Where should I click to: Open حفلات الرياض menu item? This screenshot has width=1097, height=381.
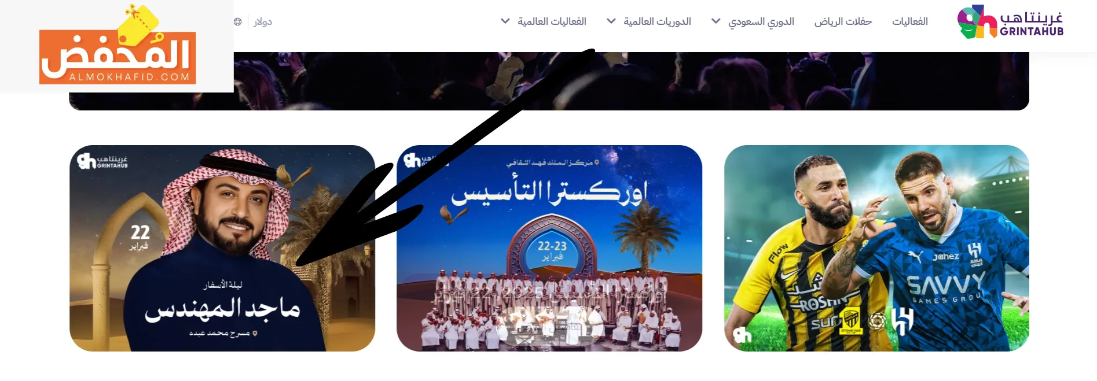point(843,21)
